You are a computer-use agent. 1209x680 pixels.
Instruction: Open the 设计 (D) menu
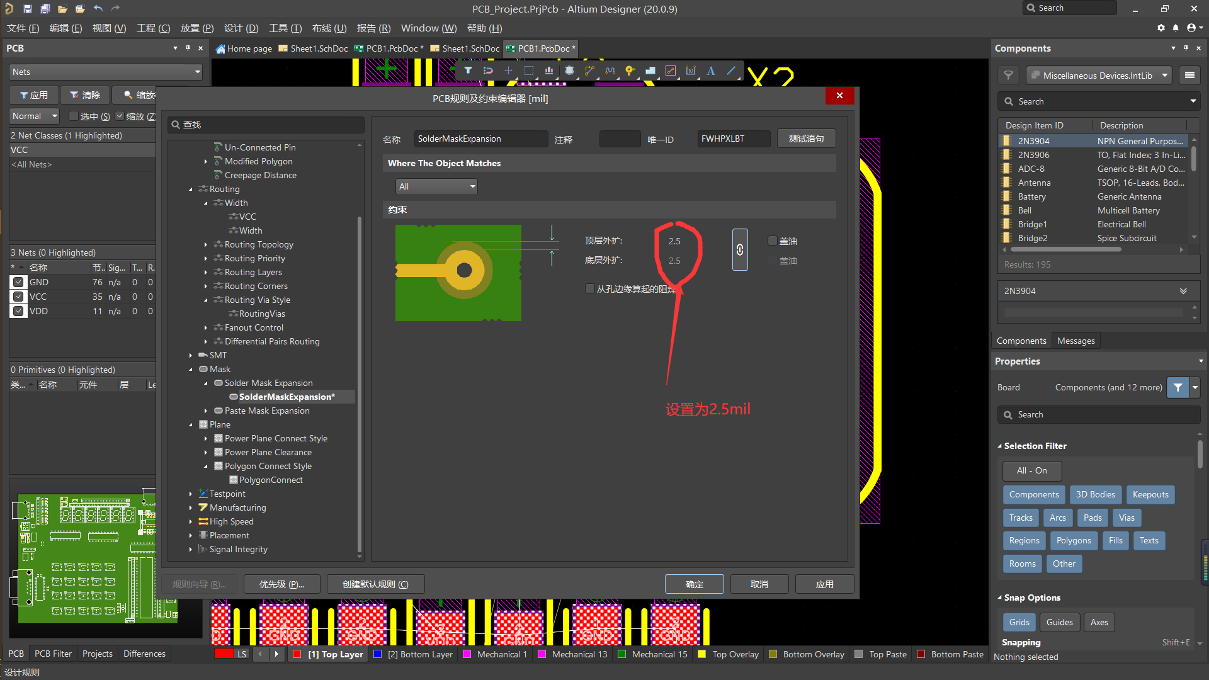point(241,28)
